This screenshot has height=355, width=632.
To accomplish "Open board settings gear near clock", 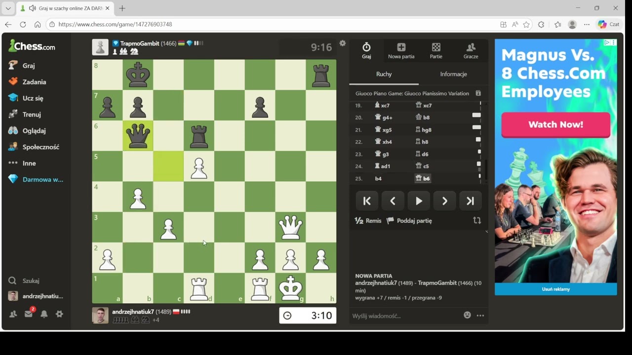I will (x=343, y=43).
